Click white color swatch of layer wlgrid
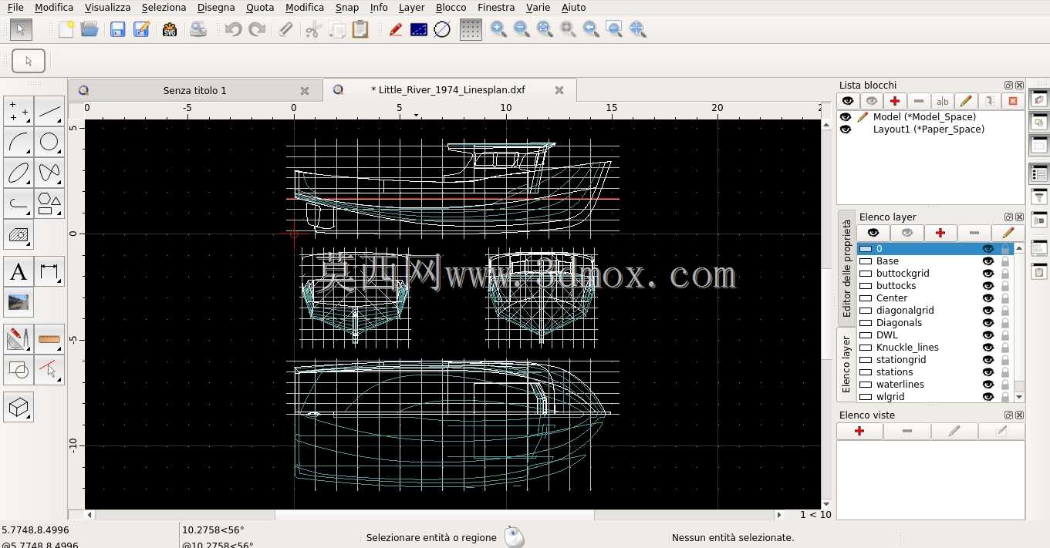 pyautogui.click(x=866, y=397)
